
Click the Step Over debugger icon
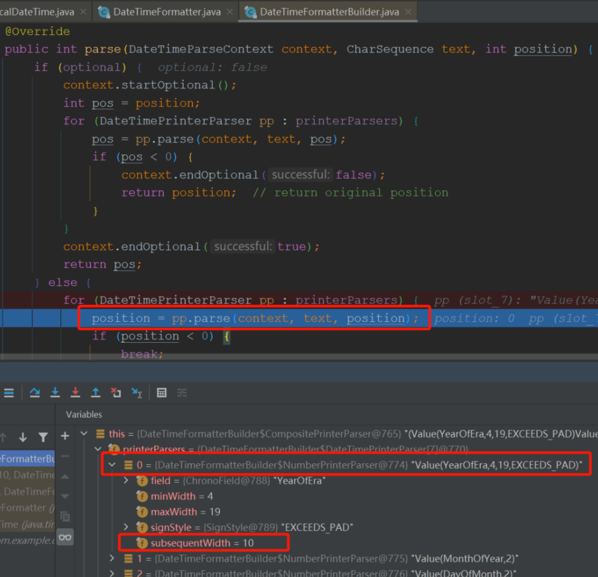point(35,392)
